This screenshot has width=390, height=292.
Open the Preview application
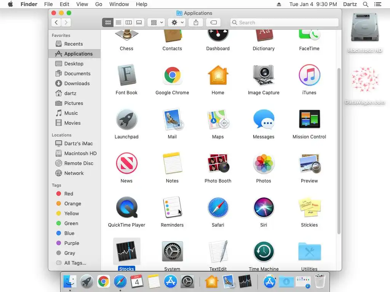(309, 163)
